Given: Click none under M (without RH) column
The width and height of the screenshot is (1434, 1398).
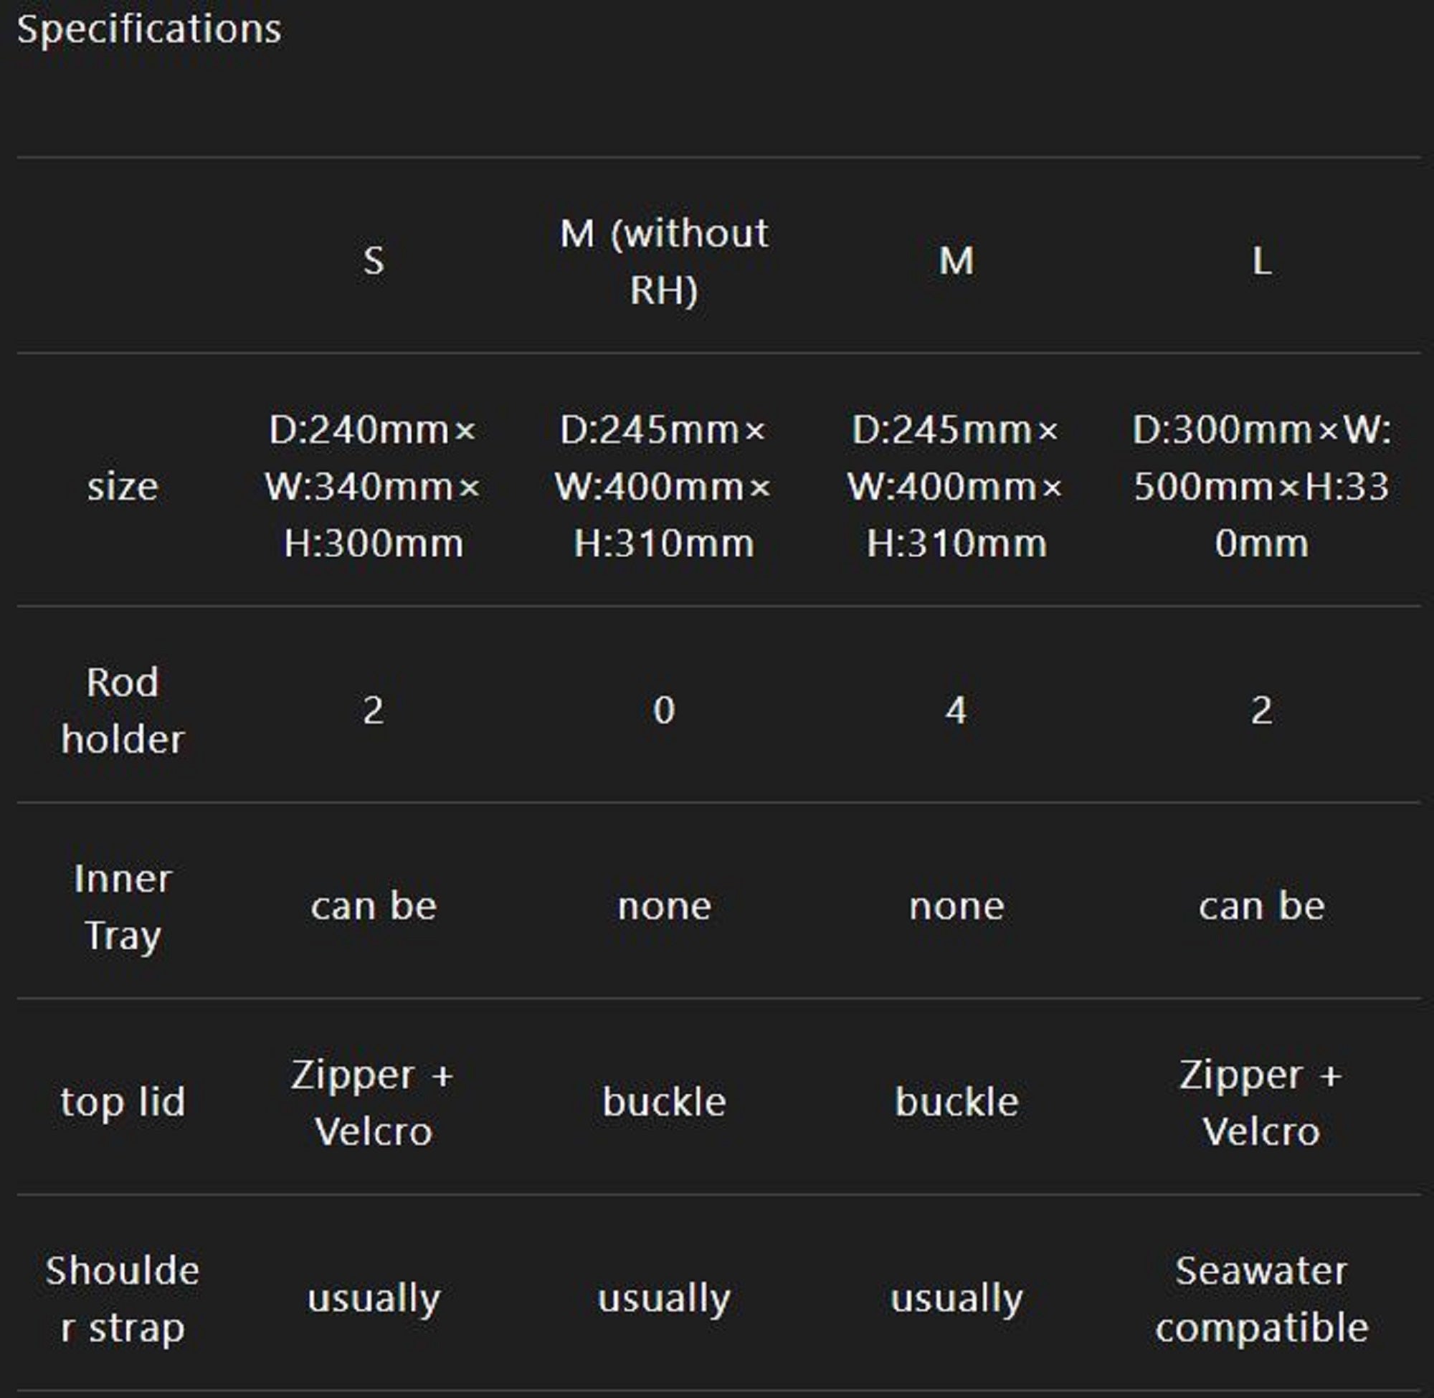Looking at the screenshot, I should coord(664,906).
